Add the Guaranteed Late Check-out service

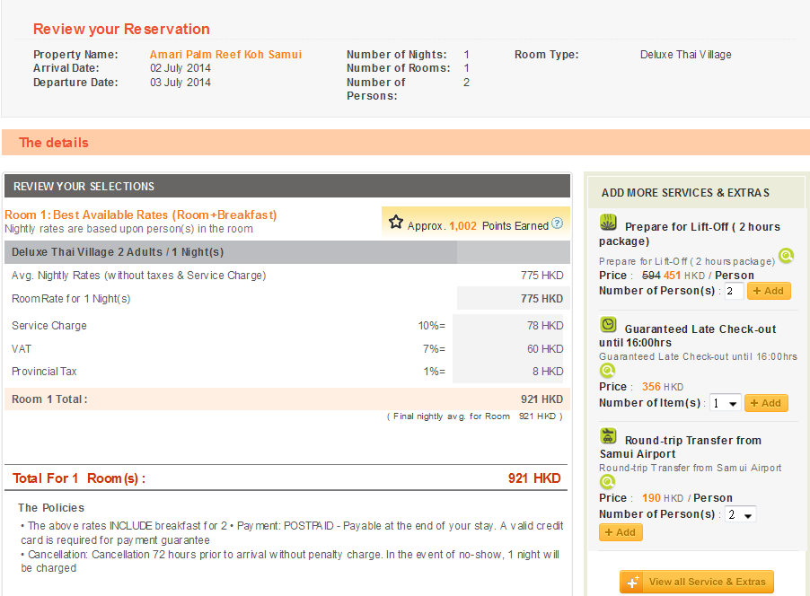[x=765, y=403]
